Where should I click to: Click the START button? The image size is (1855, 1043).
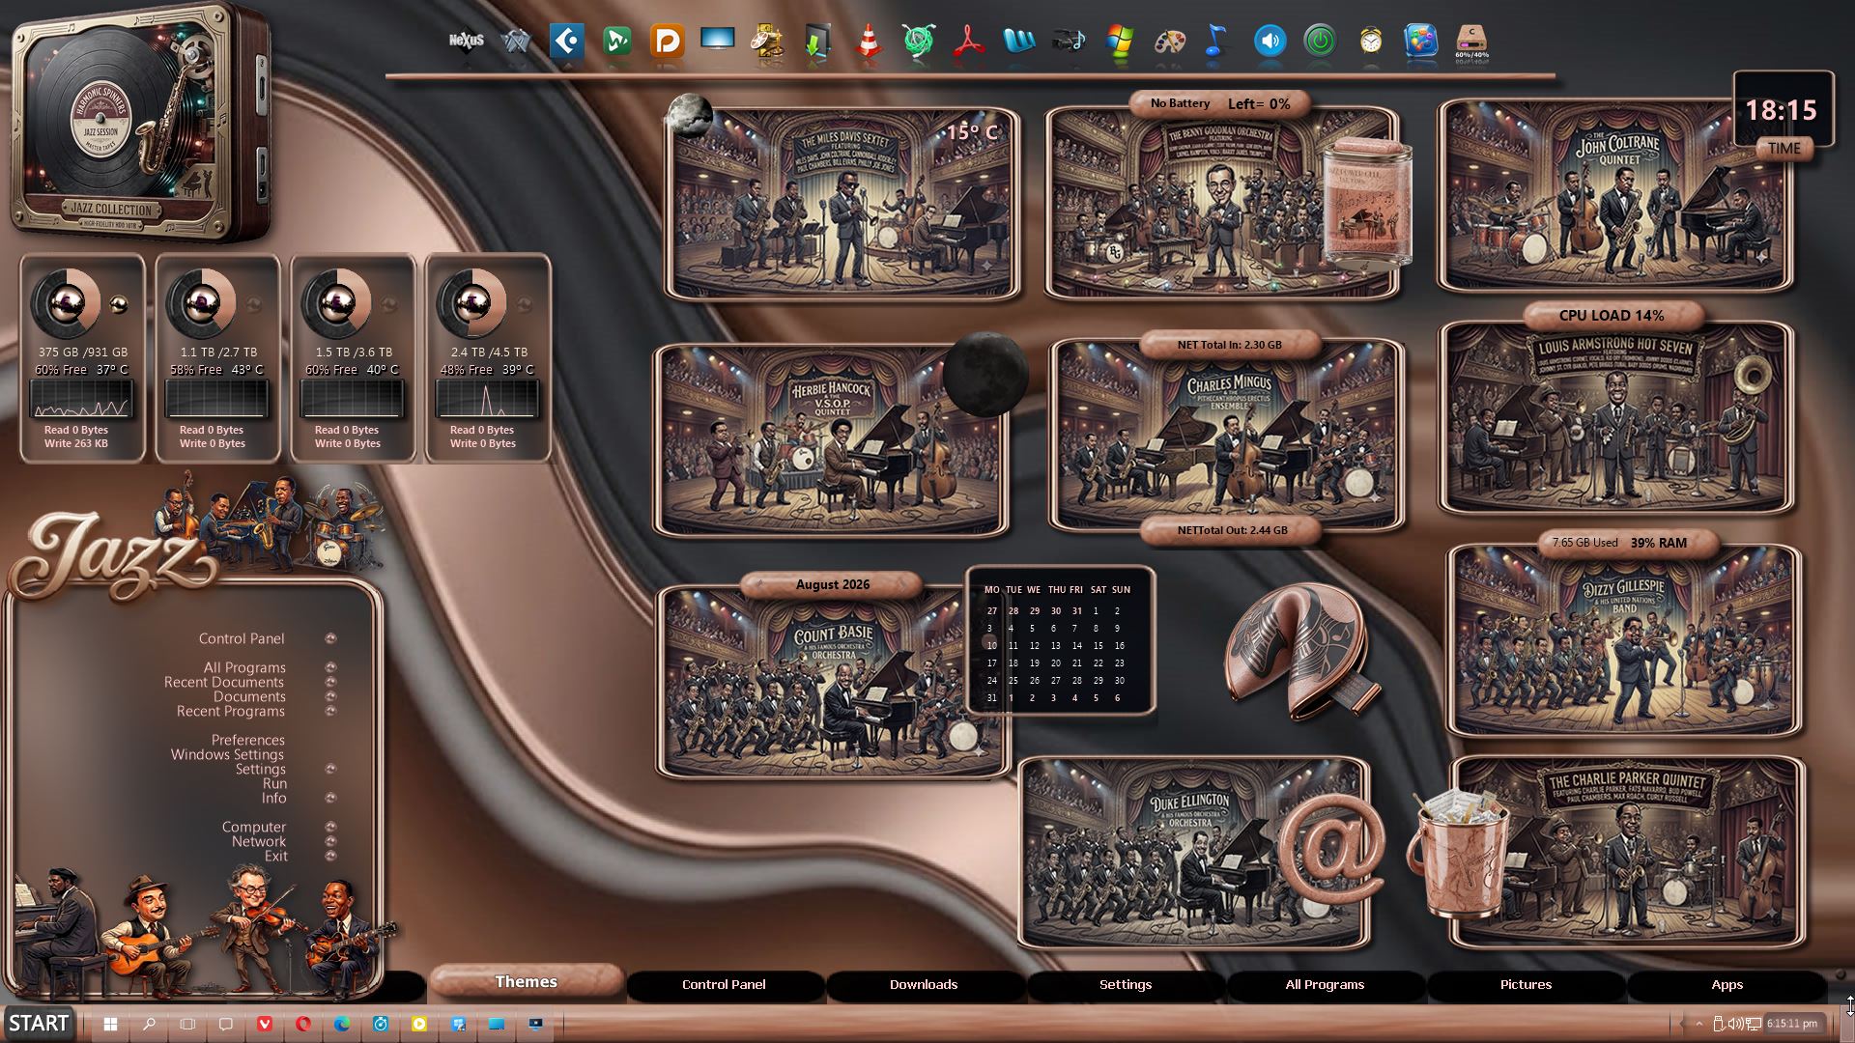39,1023
